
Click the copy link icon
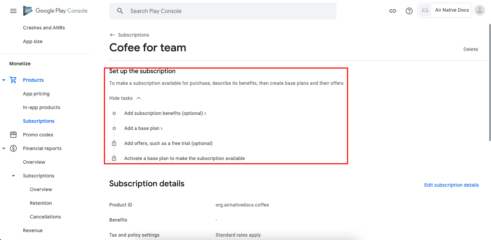click(393, 11)
